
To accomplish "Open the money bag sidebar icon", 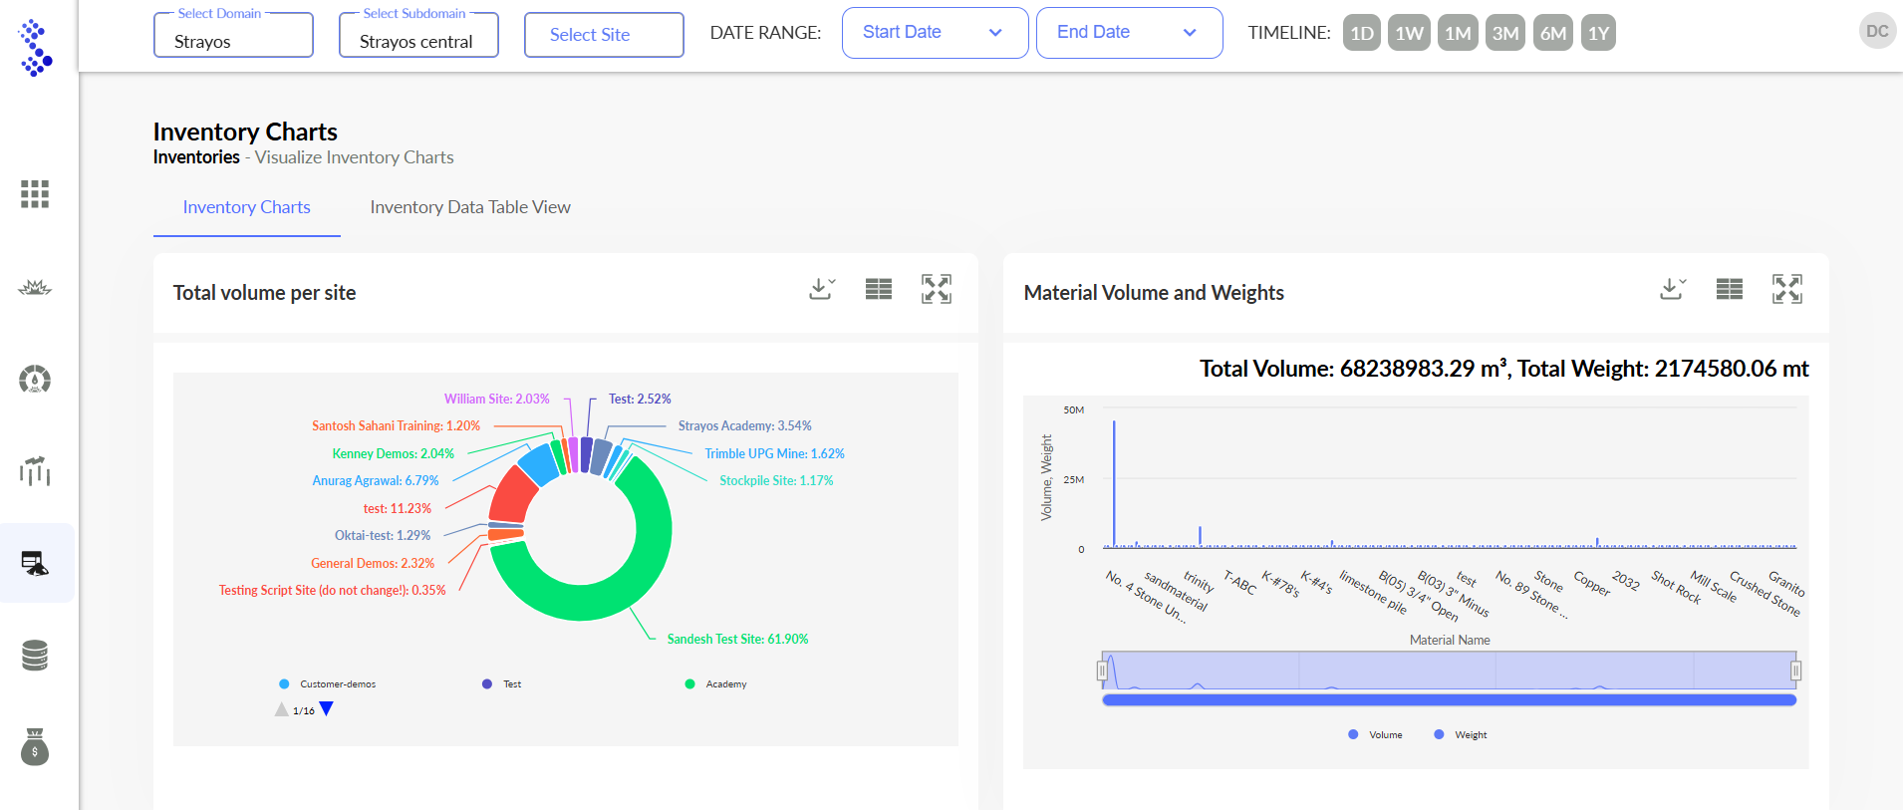I will click(x=35, y=747).
